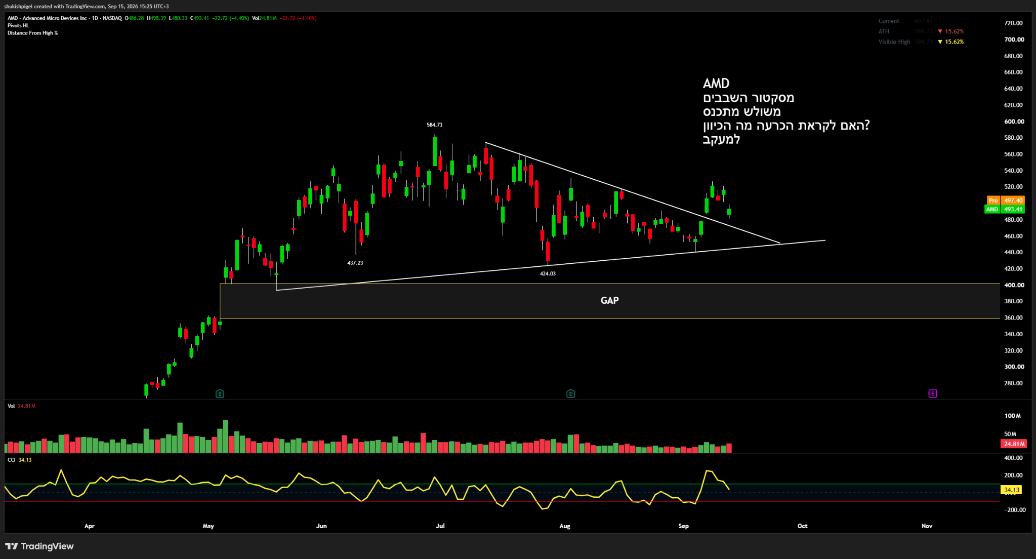This screenshot has height=559, width=1036.
Task: Click the purple upcoming earnings E icon
Action: [x=932, y=393]
